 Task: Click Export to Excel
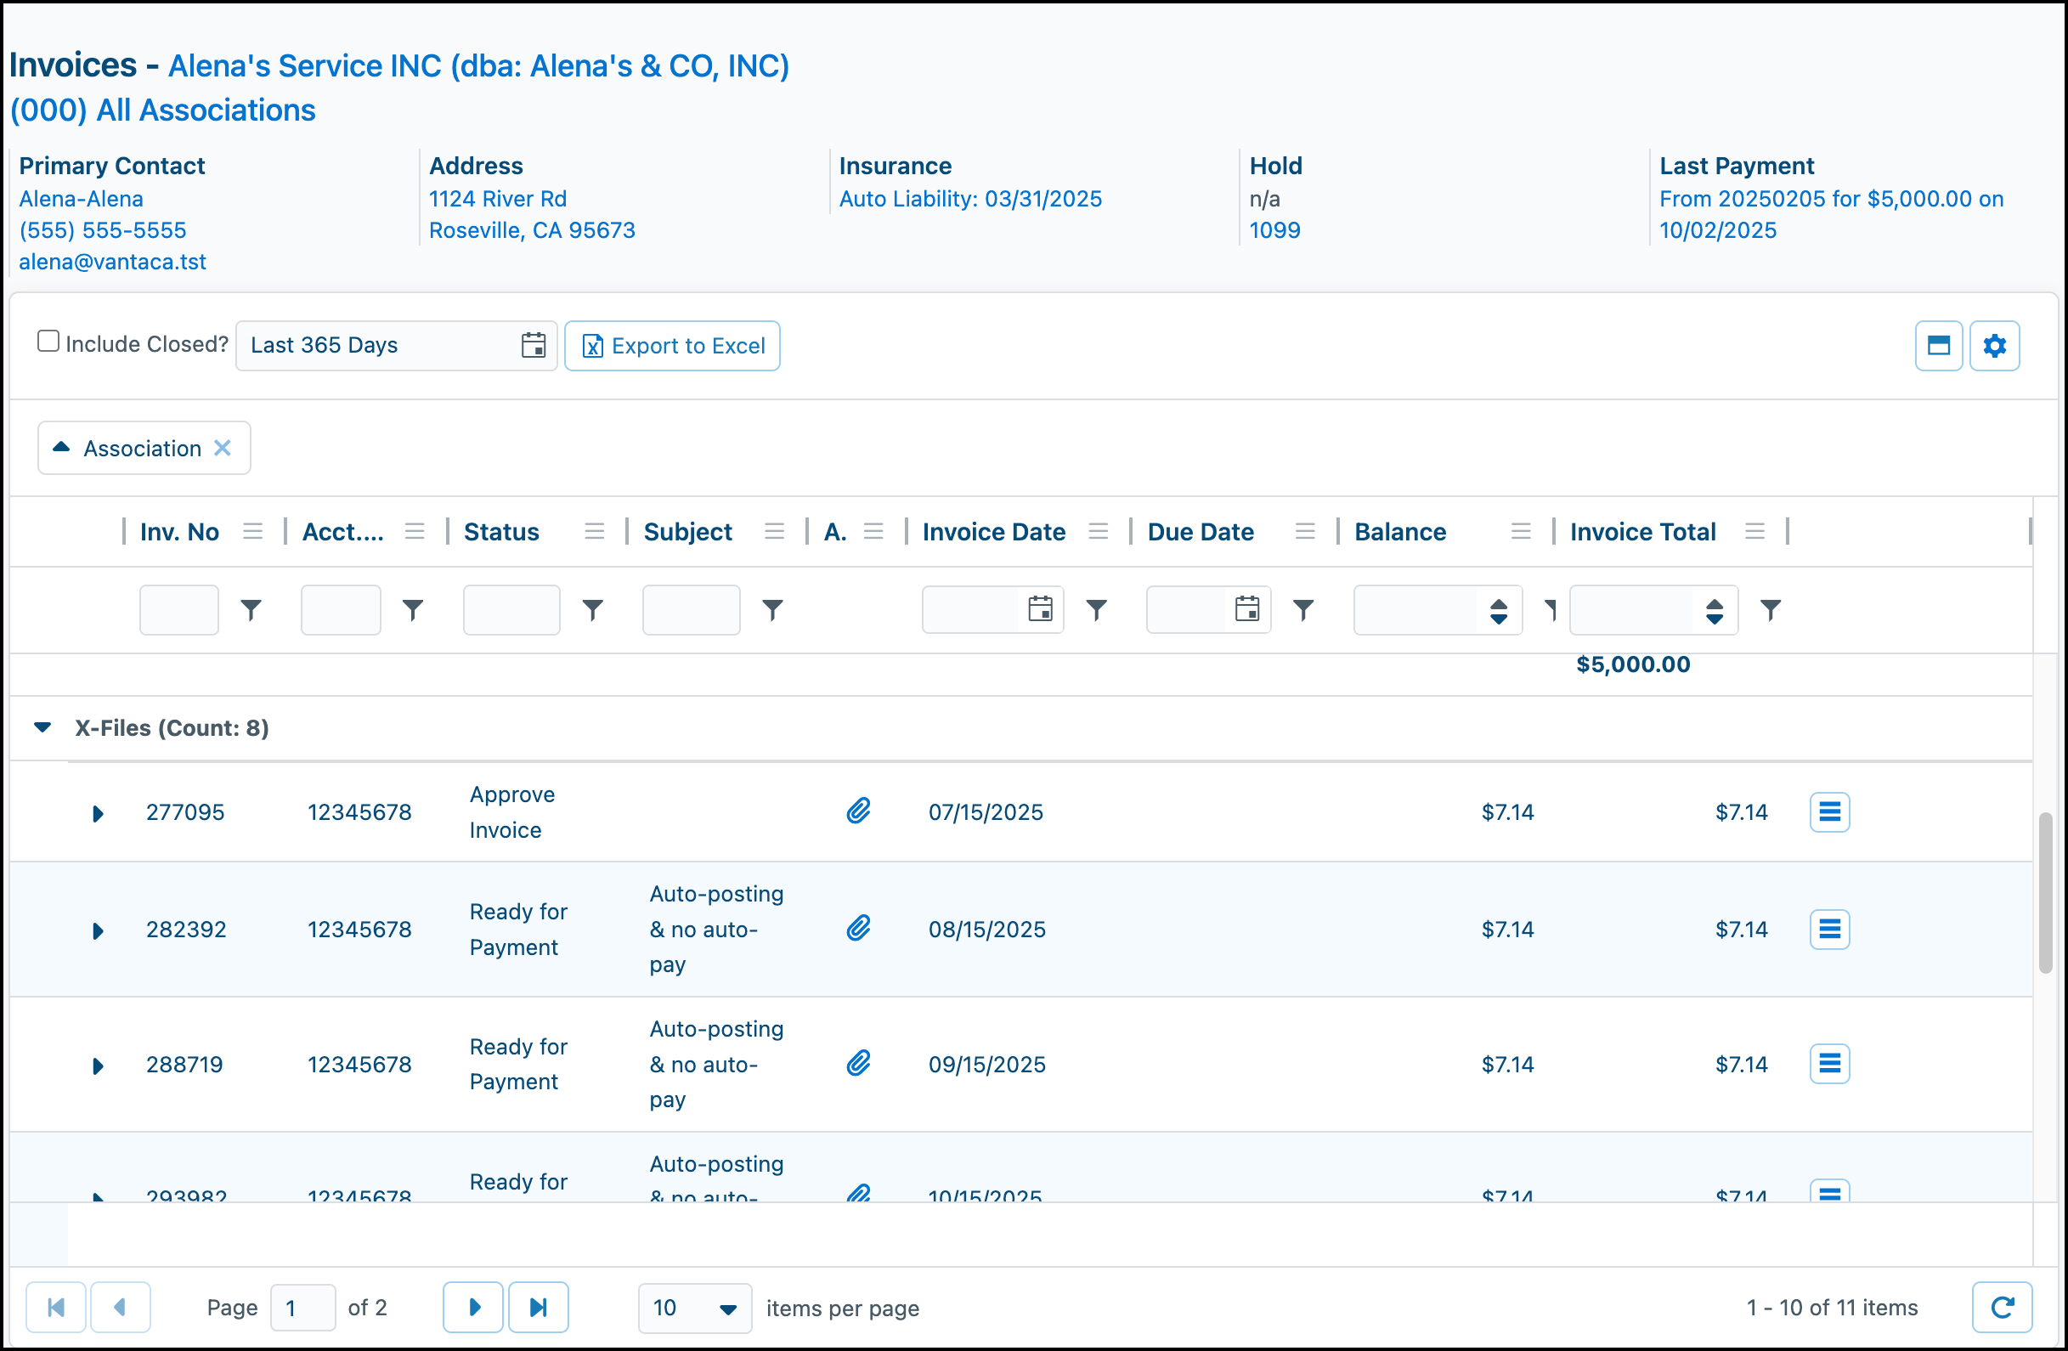click(673, 346)
